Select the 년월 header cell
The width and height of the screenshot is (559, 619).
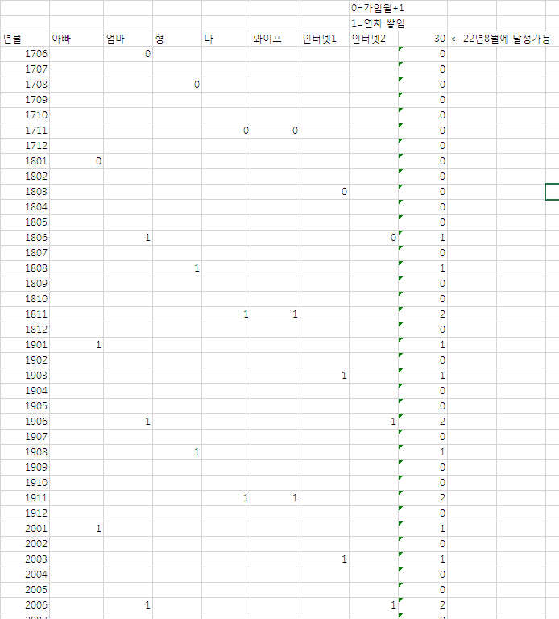pyautogui.click(x=24, y=39)
